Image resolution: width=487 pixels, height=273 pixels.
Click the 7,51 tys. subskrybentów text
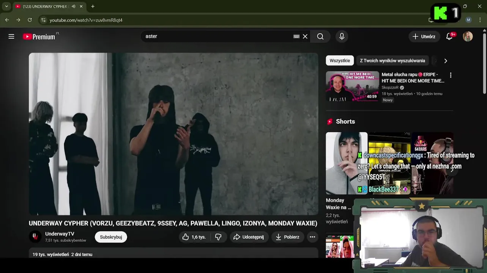point(66,240)
